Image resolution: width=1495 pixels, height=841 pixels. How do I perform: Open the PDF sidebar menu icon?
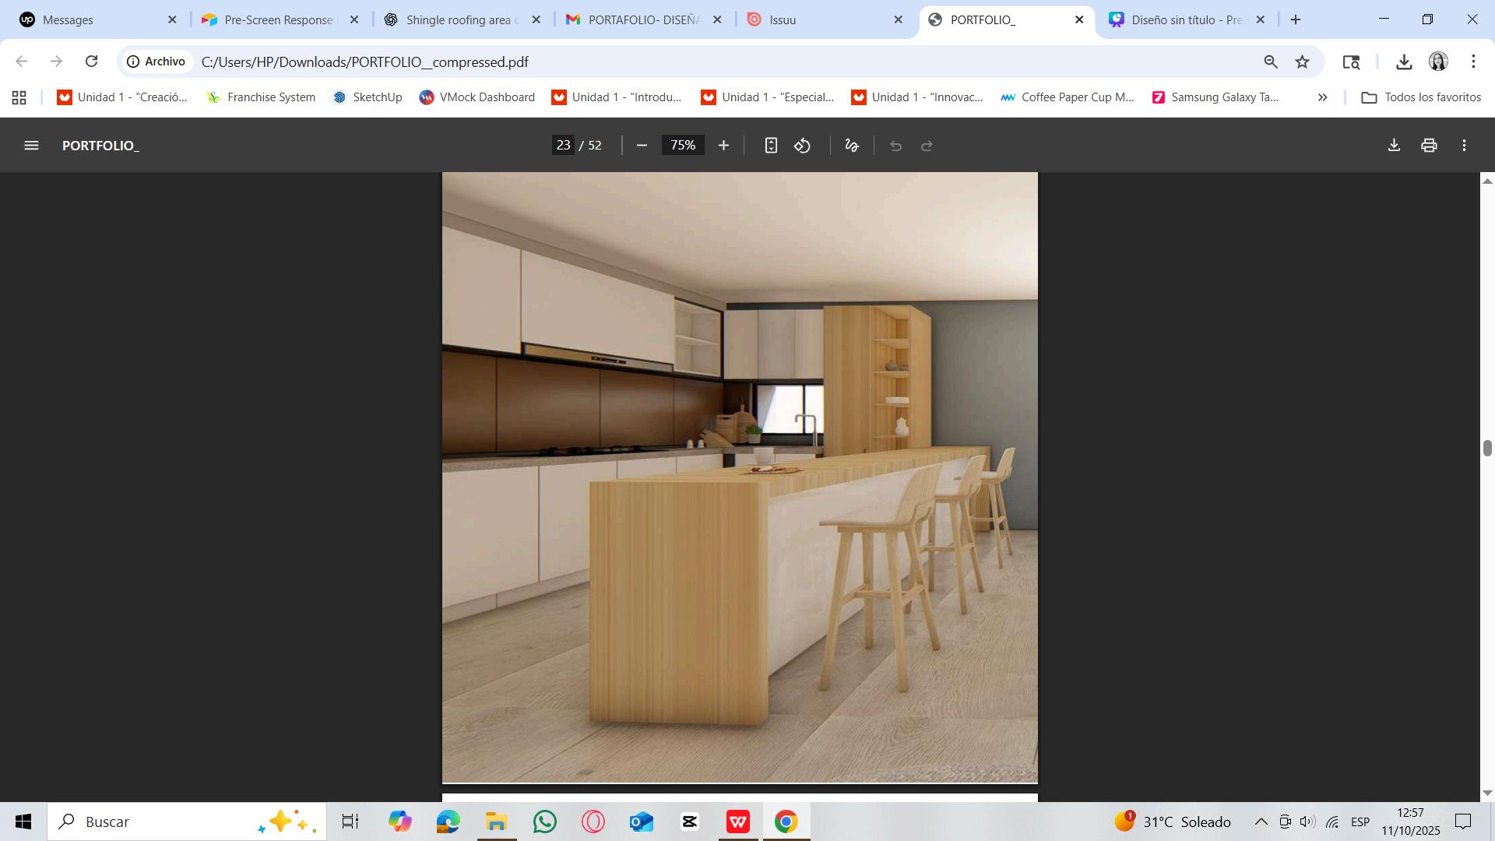pyautogui.click(x=31, y=146)
